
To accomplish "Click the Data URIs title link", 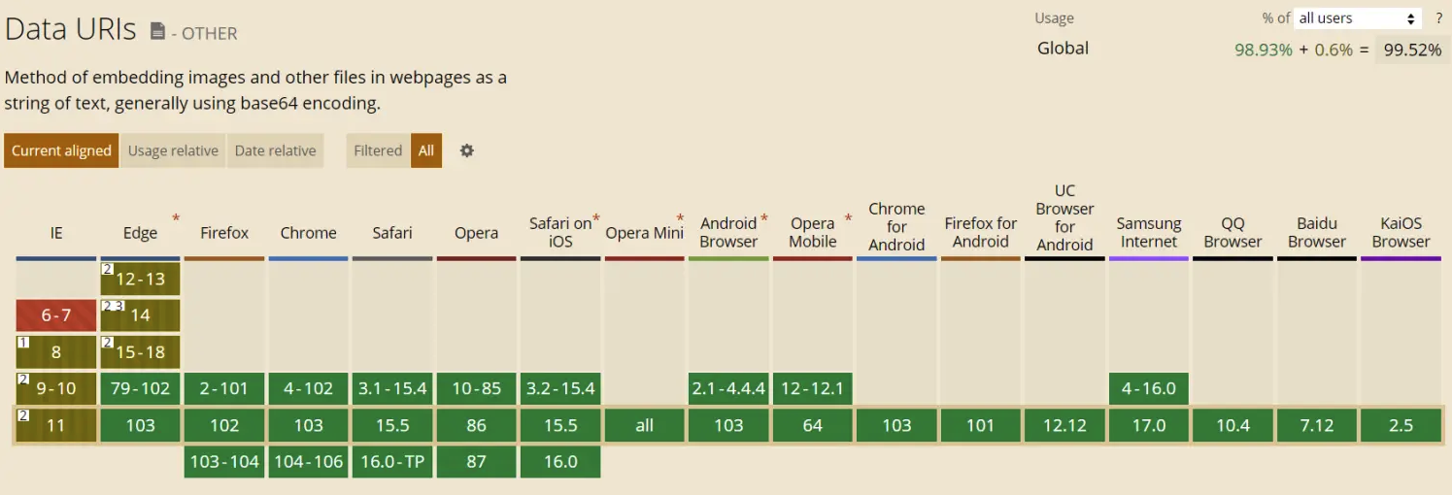I will click(71, 29).
